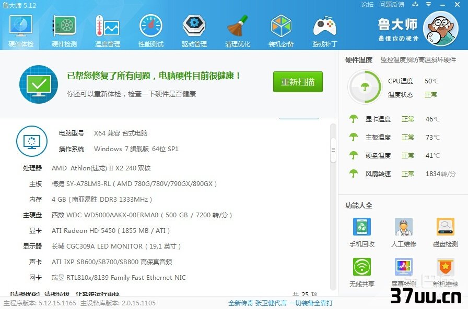The width and height of the screenshot is (468, 309).
Task: Start the 无线共享 WiFi sharing tool
Action: (362, 273)
